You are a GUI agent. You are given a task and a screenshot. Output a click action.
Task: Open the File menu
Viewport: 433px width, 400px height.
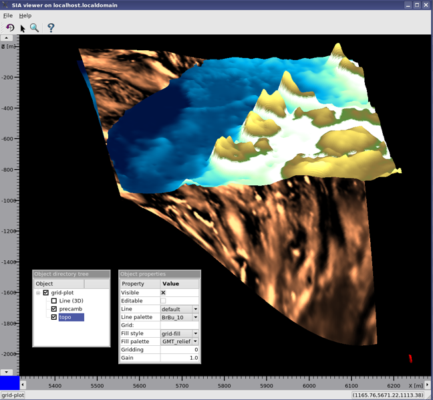point(8,15)
